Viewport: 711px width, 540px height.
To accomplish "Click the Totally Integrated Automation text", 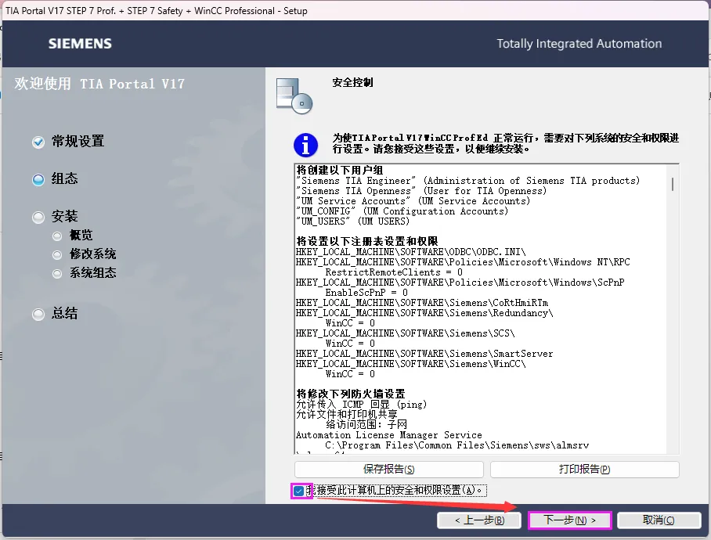I will pyautogui.click(x=579, y=44).
